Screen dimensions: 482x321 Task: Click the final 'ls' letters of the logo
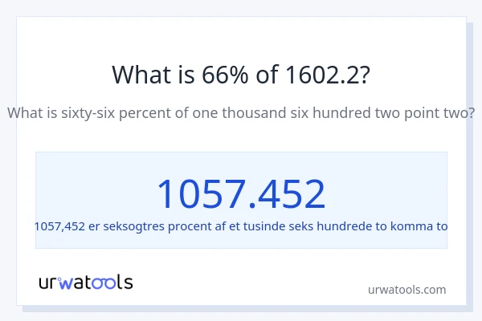125,282
